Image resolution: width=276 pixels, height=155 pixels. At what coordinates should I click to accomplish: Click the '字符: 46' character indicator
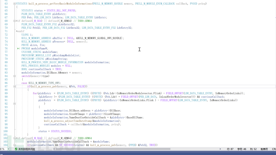pos(242,149)
